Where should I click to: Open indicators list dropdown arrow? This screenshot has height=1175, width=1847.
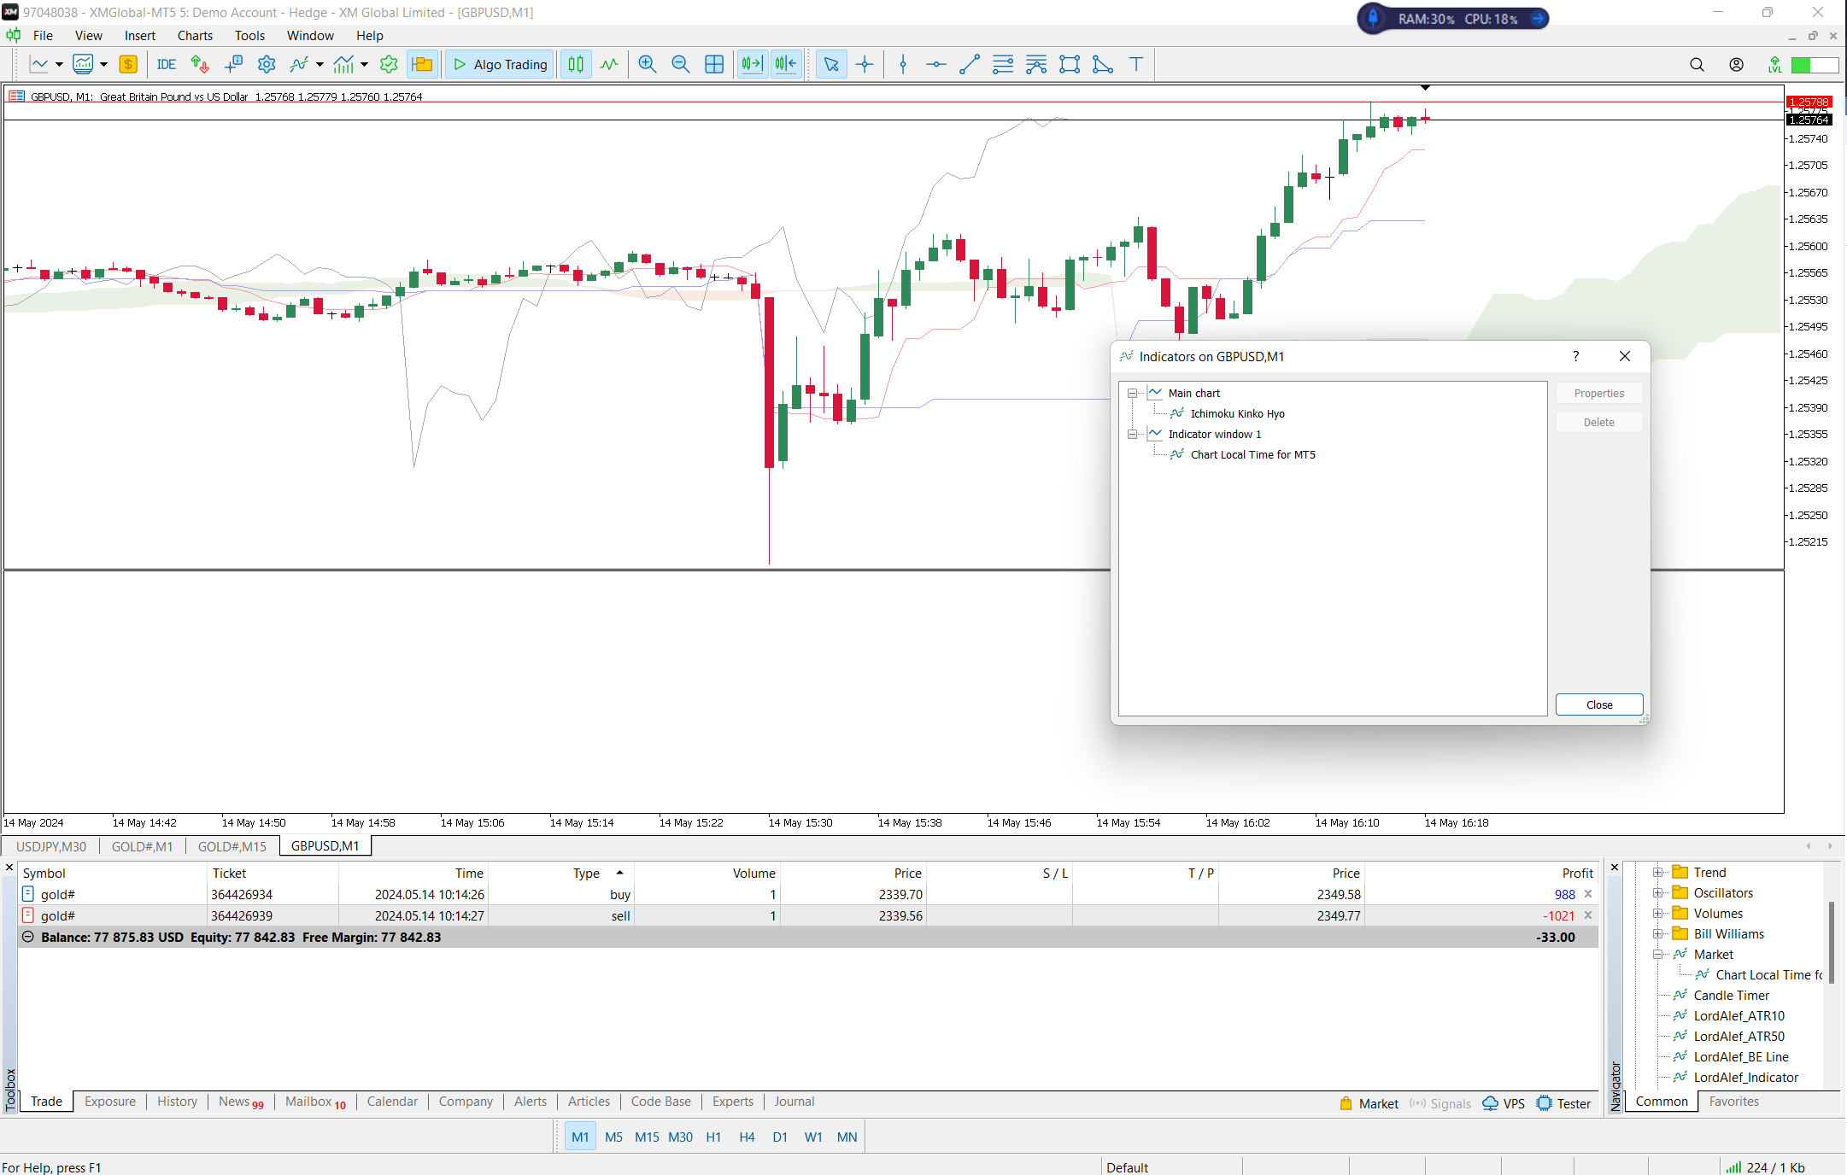320,64
